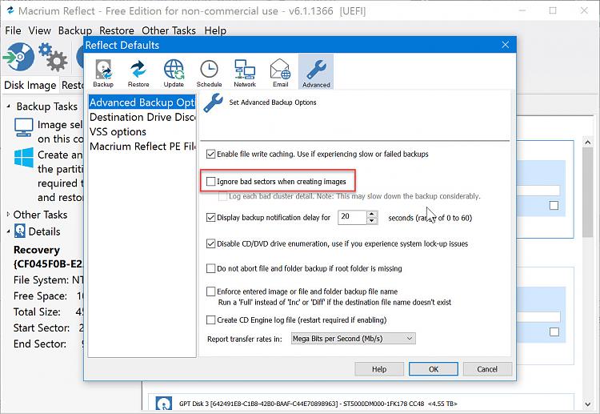
Task: Open the Email settings envelope icon
Action: coord(281,73)
